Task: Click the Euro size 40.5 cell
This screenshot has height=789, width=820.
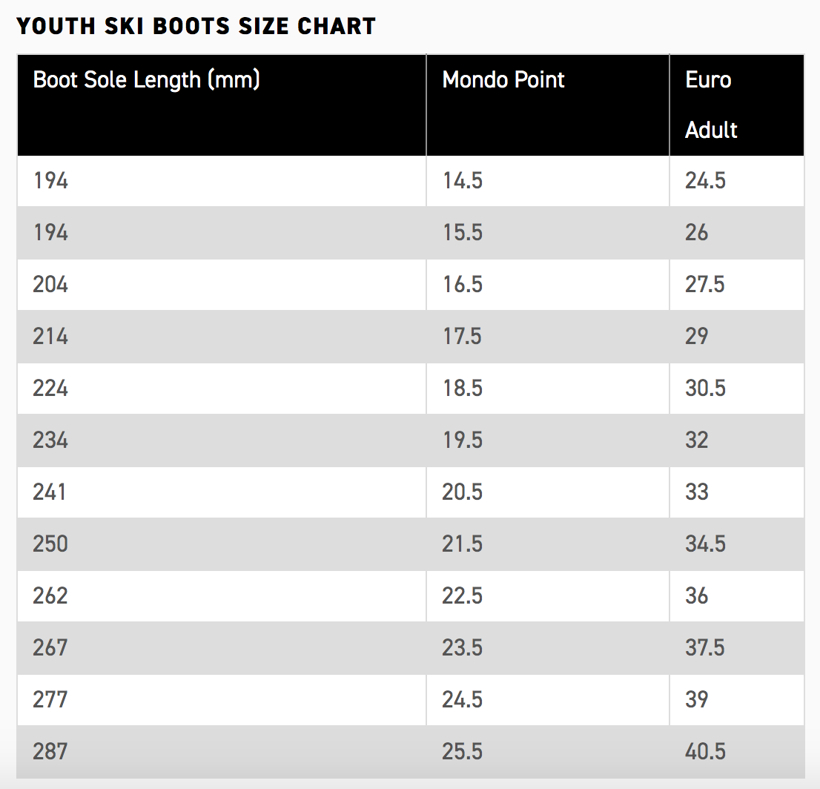Action: [x=705, y=752]
